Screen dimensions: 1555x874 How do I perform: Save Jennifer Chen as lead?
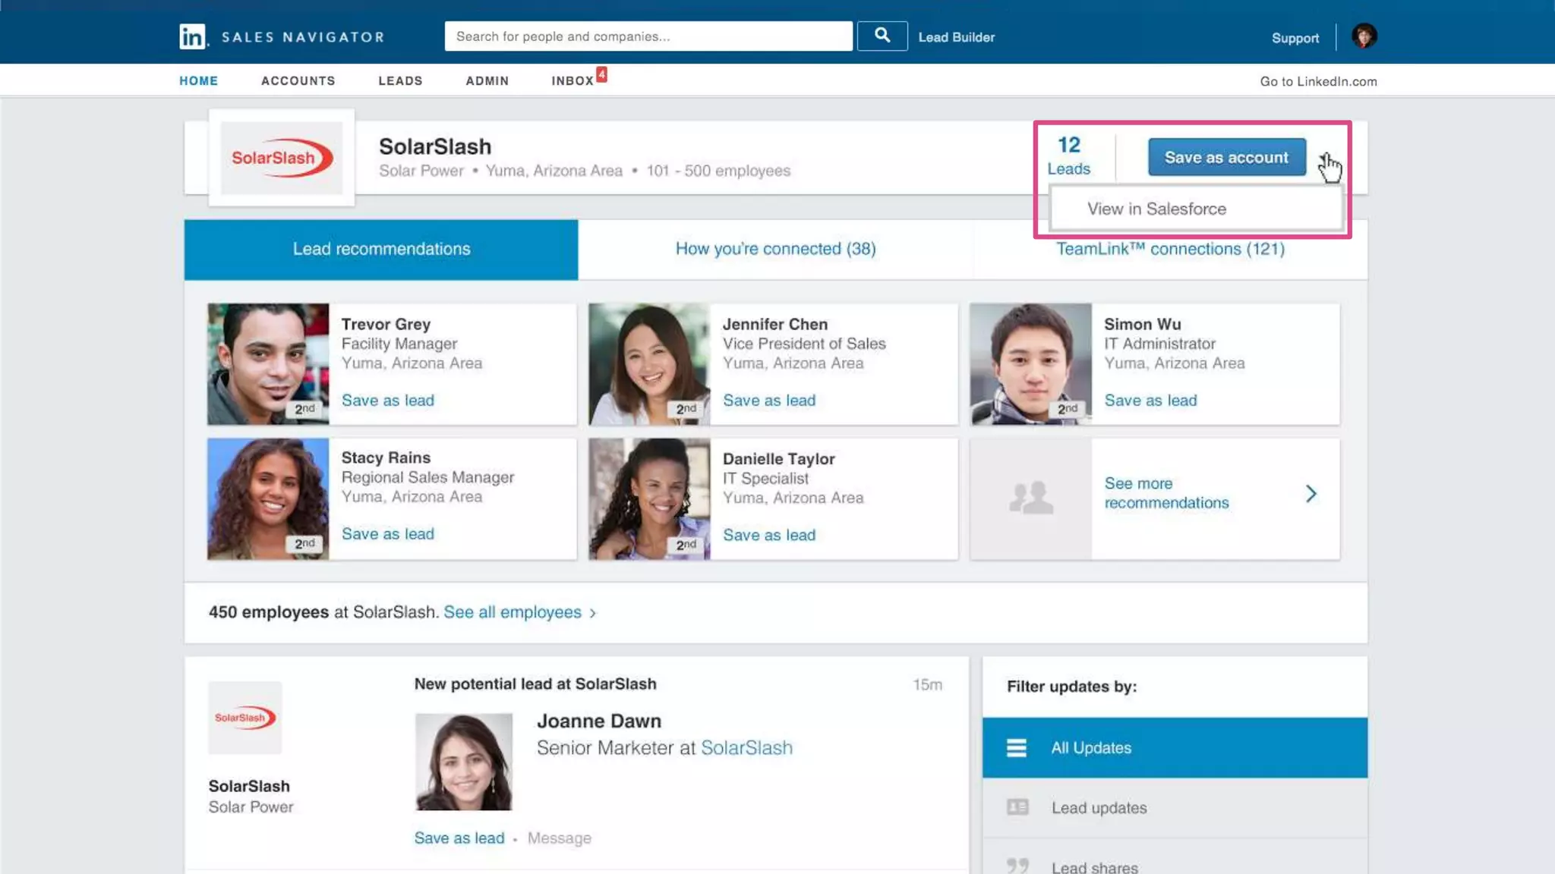tap(768, 401)
